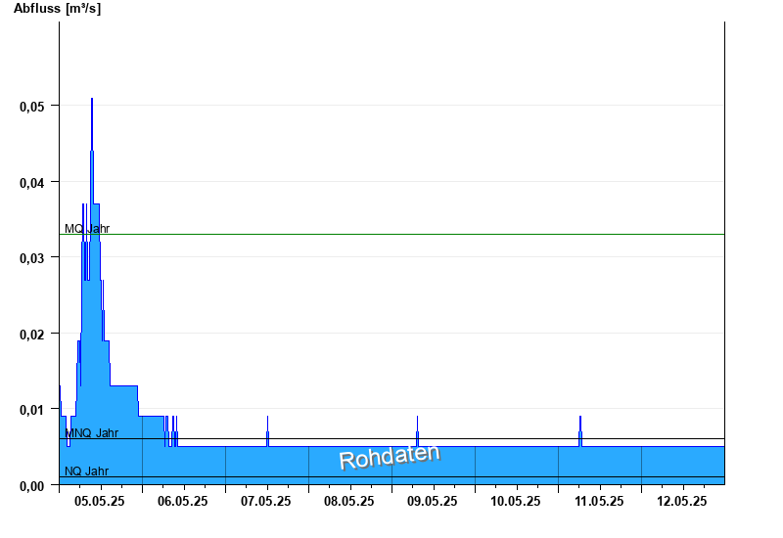The width and height of the screenshot is (783, 538).
Task: Click the 0,02 y-axis label
Action: click(32, 335)
